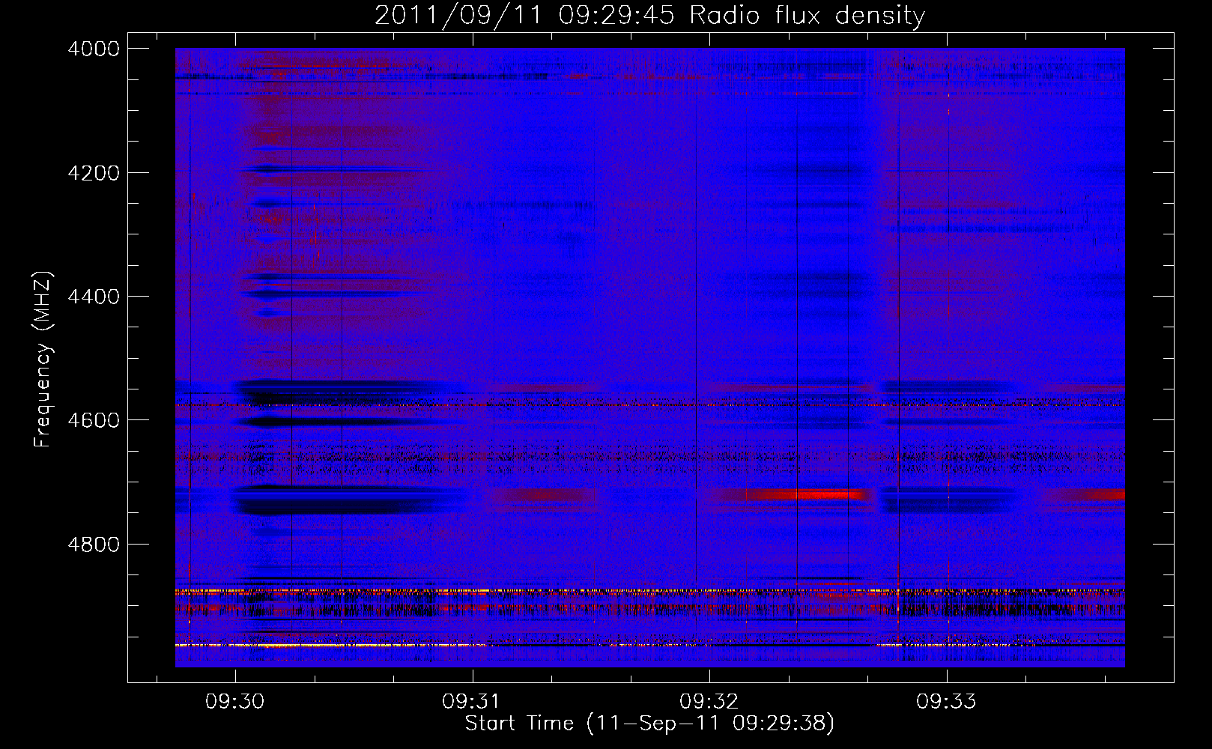Select the 4400 frequency axis label
1212x749 pixels.
94,297
